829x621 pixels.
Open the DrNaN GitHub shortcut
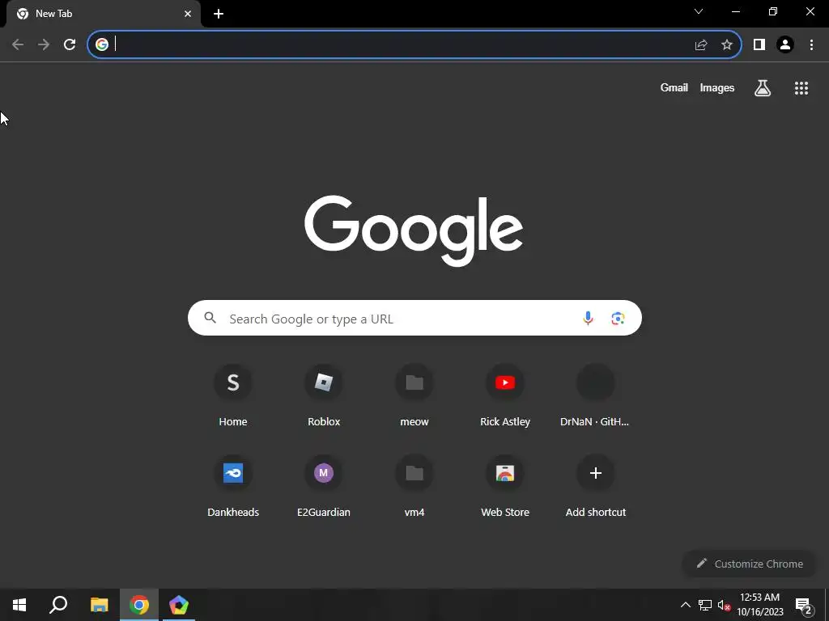coord(595,395)
